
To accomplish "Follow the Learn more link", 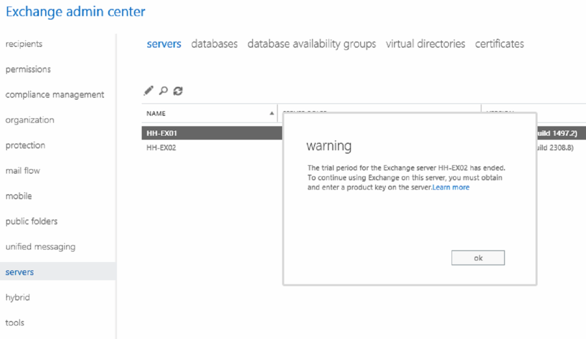I will pyautogui.click(x=450, y=187).
